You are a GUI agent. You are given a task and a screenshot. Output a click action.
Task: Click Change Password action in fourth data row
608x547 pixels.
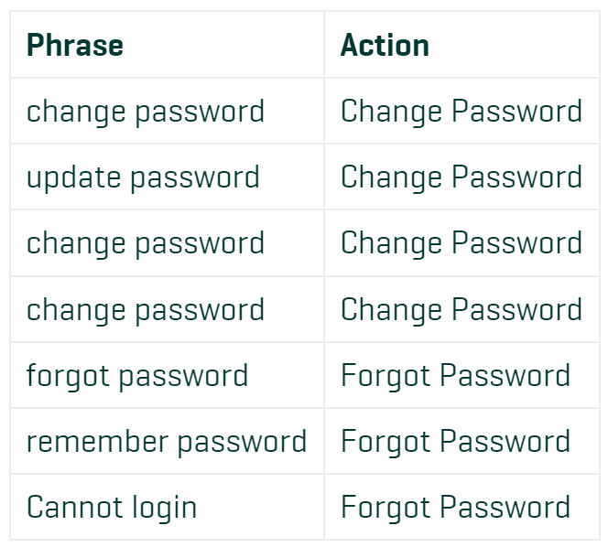pos(461,309)
